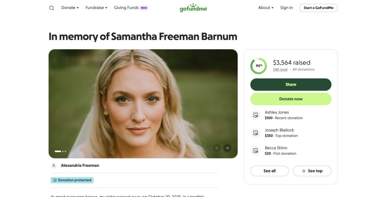Click heart-hand icon next to Ashley Jones
The image size is (387, 197).
pyautogui.click(x=255, y=115)
